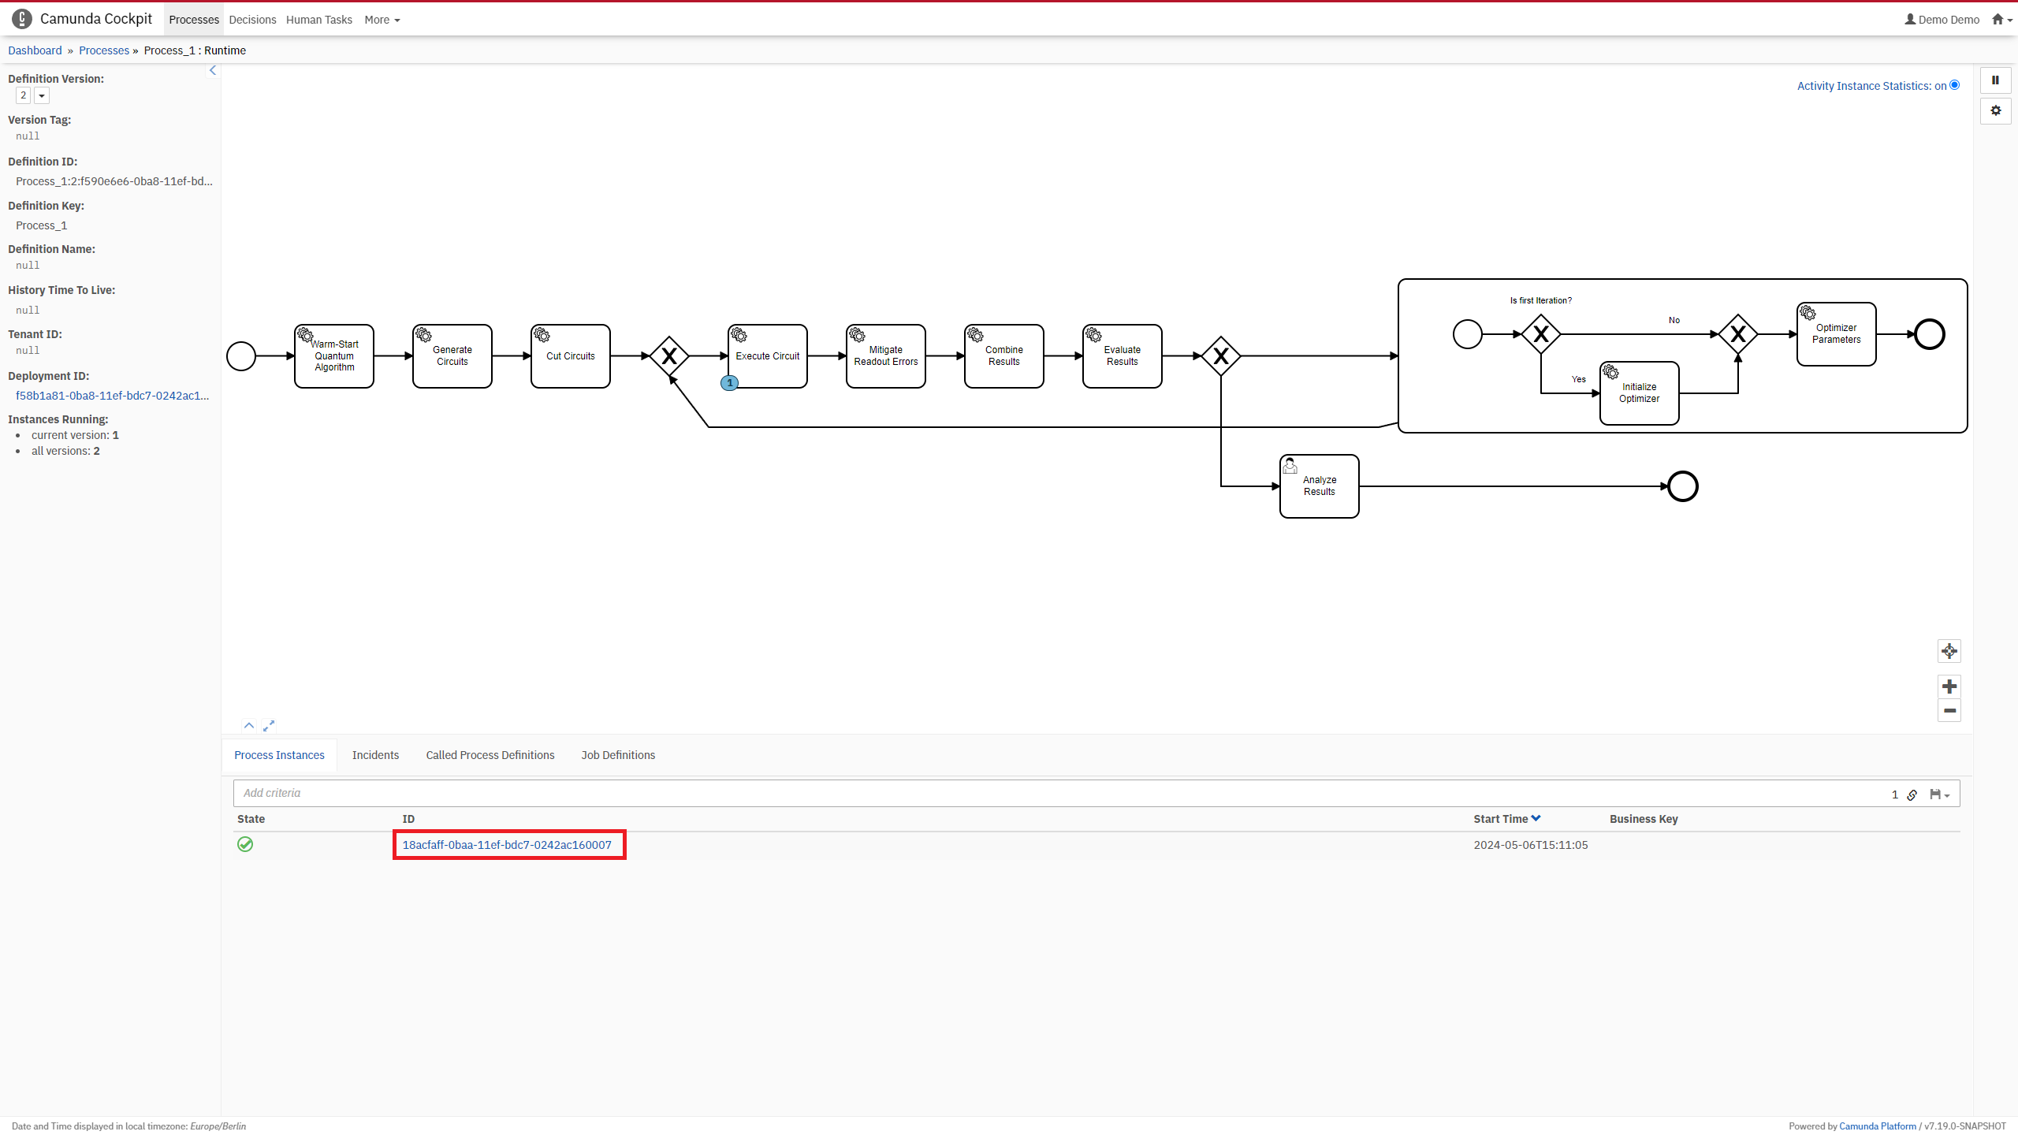Toggle the instance ID copy link icon
Screen dimensions: 2018x1135
(x=1912, y=793)
